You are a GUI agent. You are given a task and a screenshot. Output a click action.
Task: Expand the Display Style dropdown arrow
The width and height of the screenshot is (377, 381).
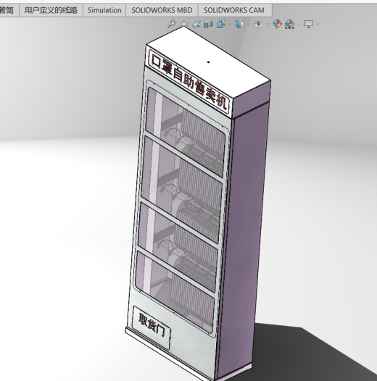[249, 24]
